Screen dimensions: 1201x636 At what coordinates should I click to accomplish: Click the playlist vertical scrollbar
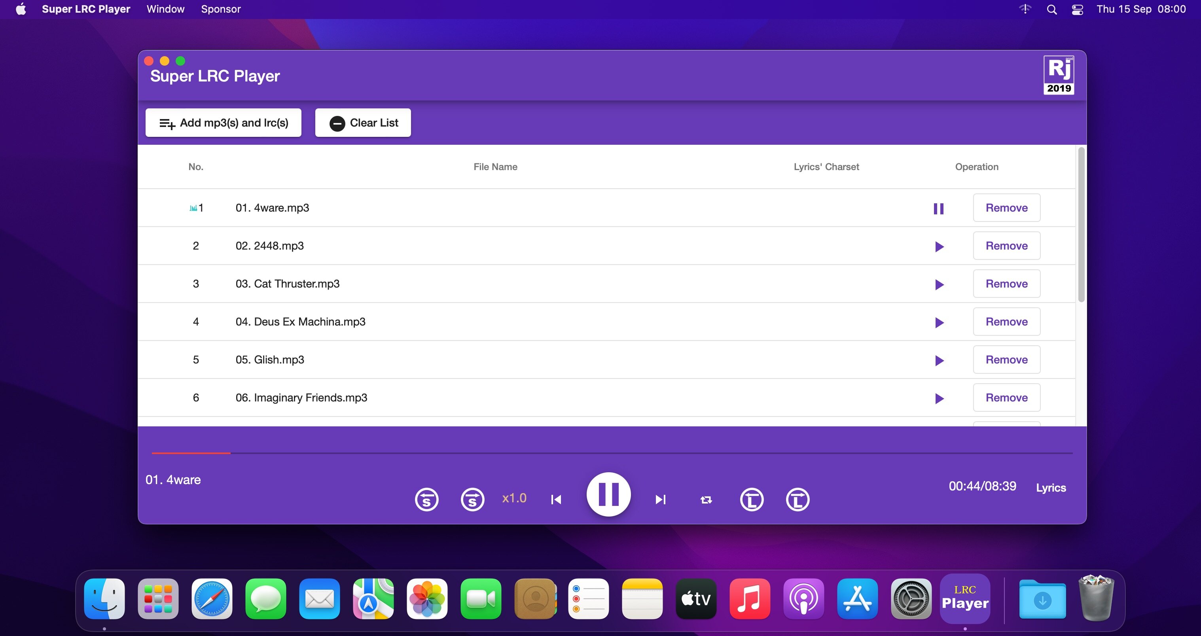coord(1081,225)
